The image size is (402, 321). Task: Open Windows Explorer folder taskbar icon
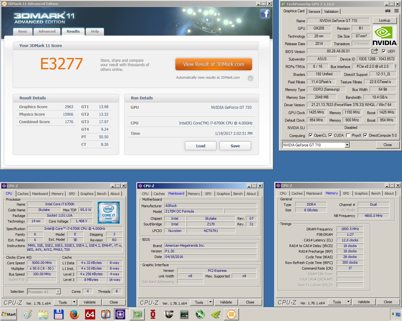click(x=43, y=314)
